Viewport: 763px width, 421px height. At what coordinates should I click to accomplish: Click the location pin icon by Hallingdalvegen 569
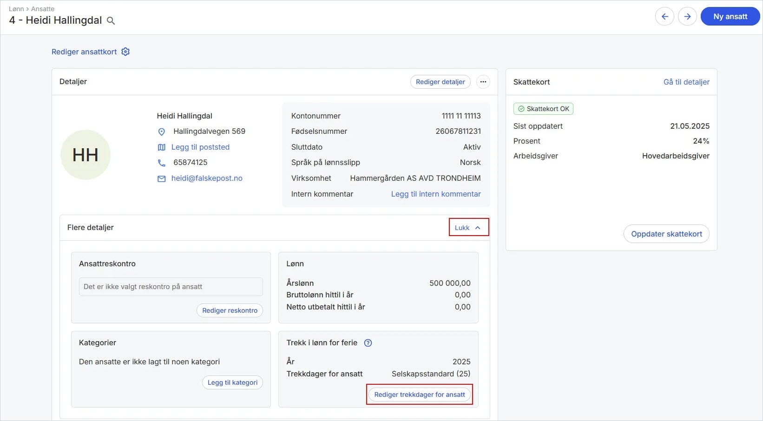(162, 132)
